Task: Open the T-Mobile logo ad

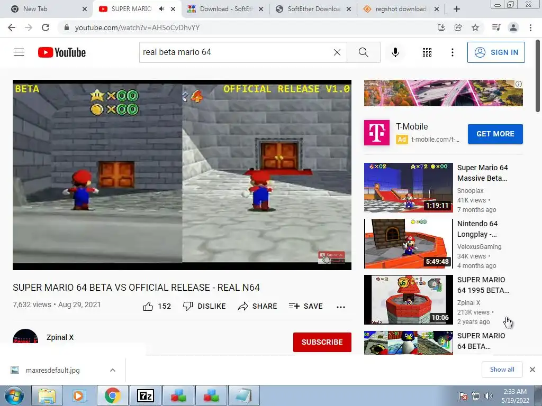Action: pyautogui.click(x=376, y=133)
